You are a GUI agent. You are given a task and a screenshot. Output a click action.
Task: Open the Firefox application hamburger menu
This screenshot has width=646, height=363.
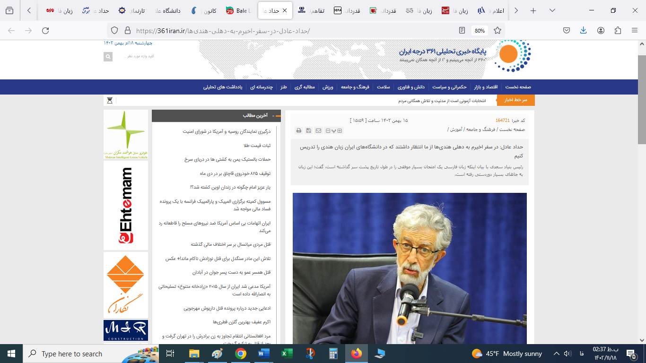[x=635, y=30]
